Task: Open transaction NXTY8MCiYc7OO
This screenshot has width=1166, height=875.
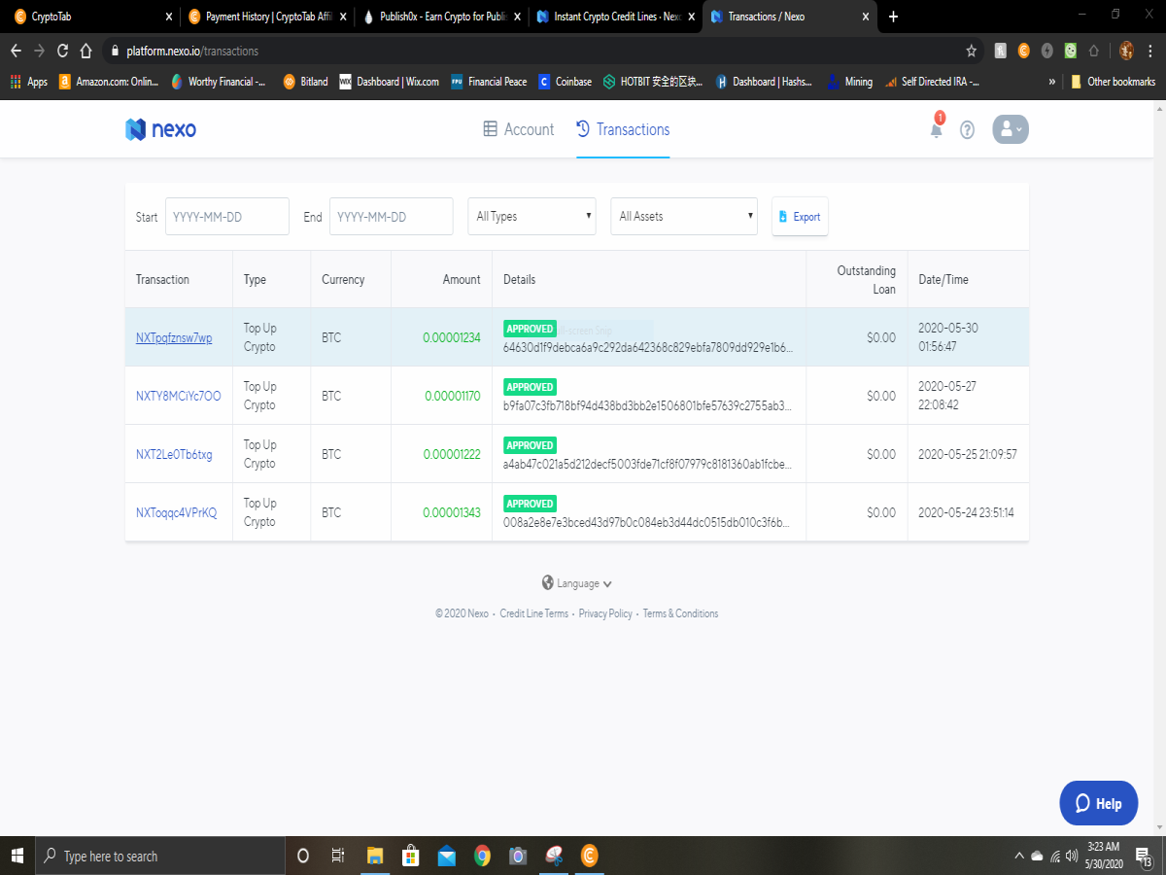Action: 179,396
